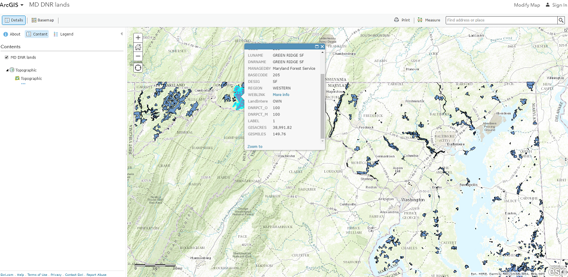Image resolution: width=568 pixels, height=277 pixels.
Task: Close the feature info popup
Action: tap(322, 46)
